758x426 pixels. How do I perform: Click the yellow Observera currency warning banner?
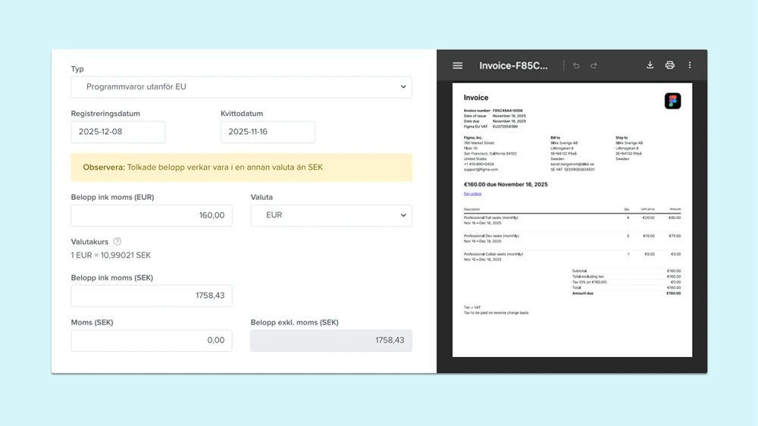[x=241, y=168]
